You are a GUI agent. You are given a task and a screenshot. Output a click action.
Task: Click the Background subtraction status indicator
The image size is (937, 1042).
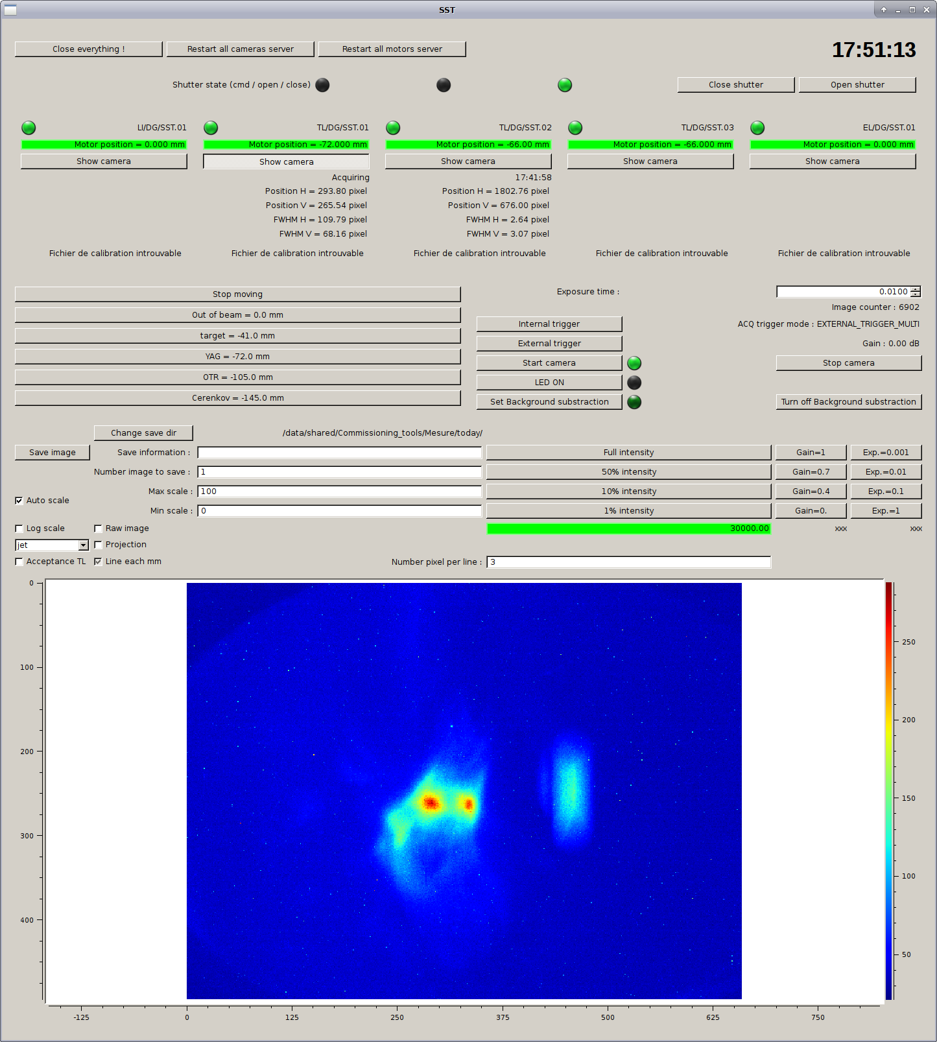click(634, 402)
